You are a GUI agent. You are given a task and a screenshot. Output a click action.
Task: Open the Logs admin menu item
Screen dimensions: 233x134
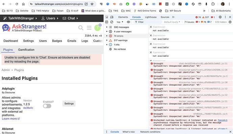pyautogui.click(x=85, y=41)
